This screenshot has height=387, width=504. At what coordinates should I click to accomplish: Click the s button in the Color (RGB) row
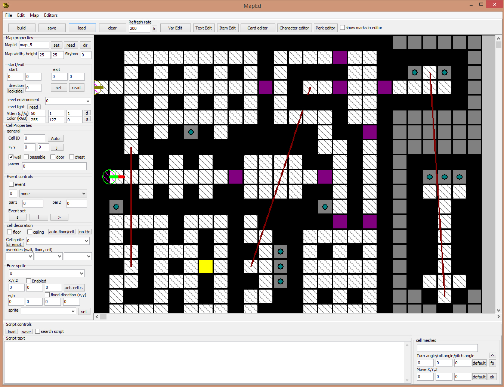point(87,119)
